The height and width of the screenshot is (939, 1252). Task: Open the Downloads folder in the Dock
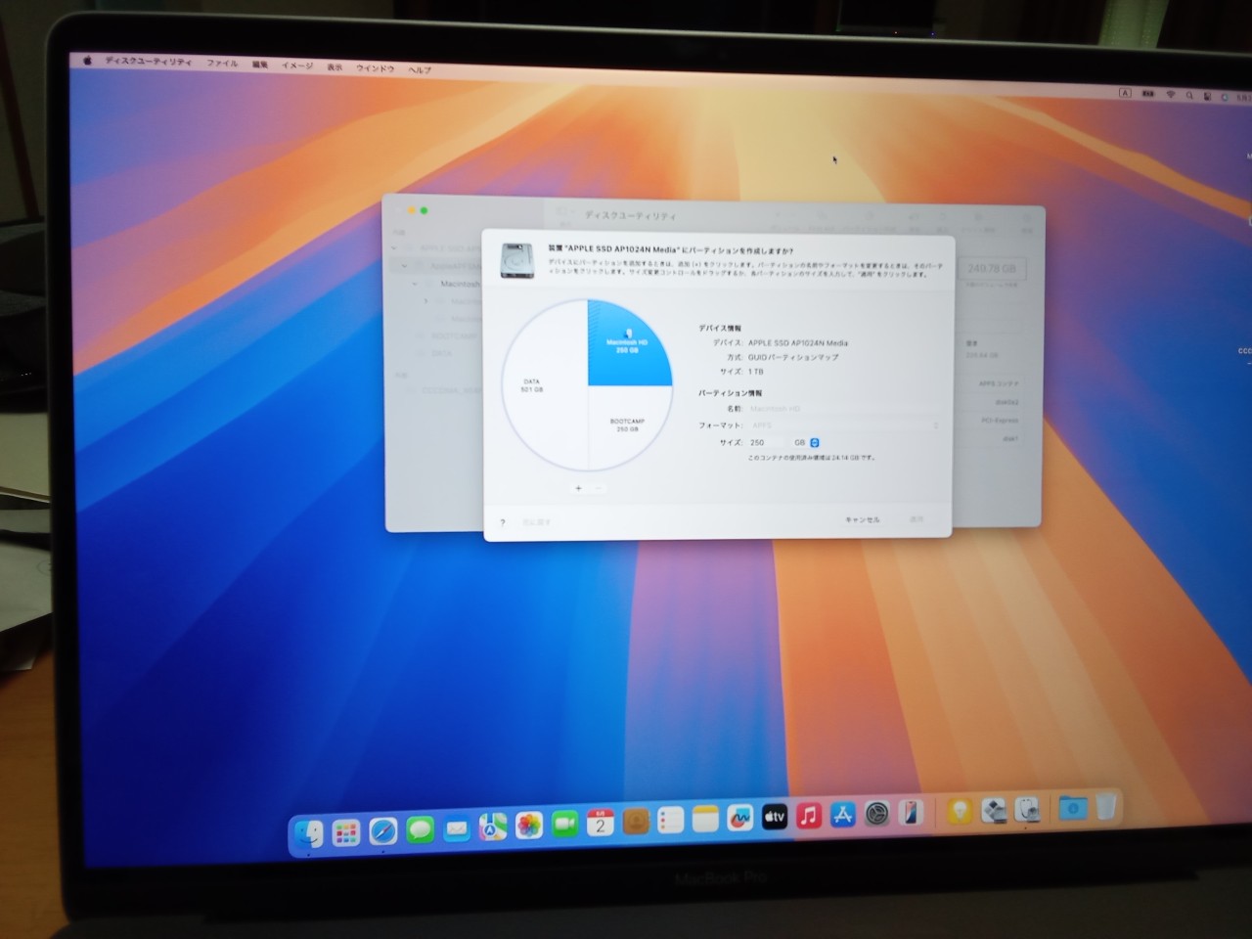(1073, 808)
